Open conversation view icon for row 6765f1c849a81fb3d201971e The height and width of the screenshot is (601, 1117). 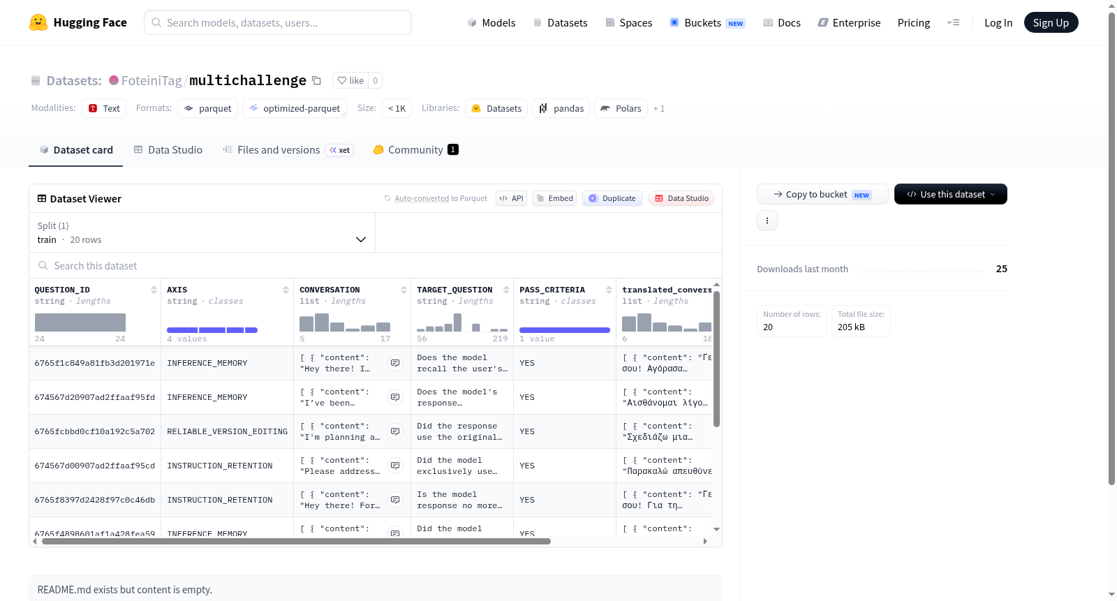[395, 363]
